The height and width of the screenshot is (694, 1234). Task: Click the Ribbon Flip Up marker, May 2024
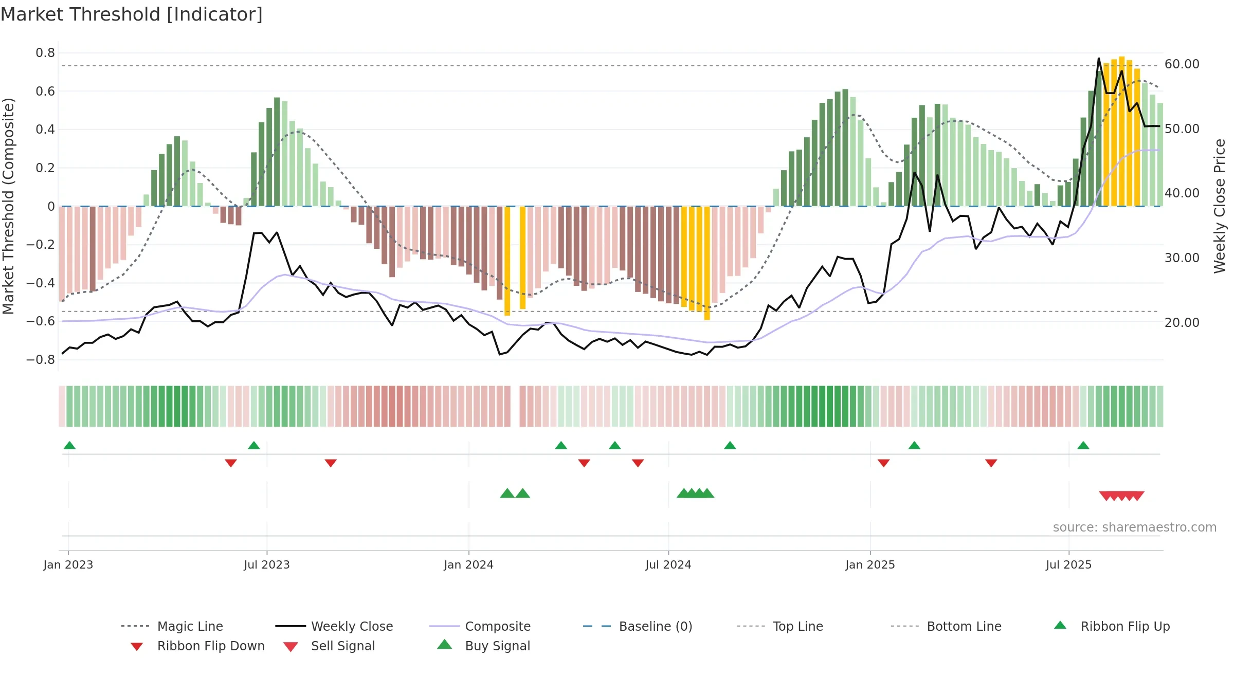(x=615, y=445)
